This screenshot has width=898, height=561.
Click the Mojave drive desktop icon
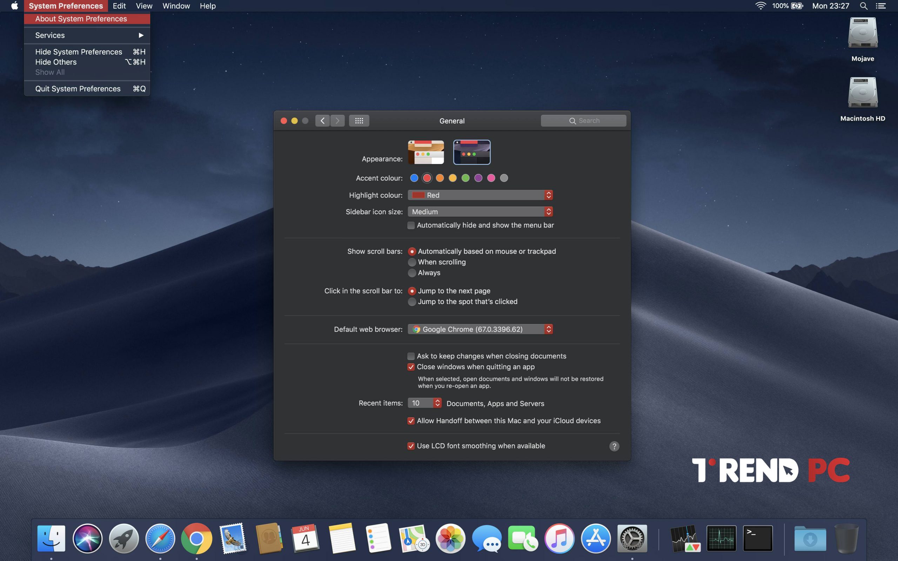click(x=863, y=33)
